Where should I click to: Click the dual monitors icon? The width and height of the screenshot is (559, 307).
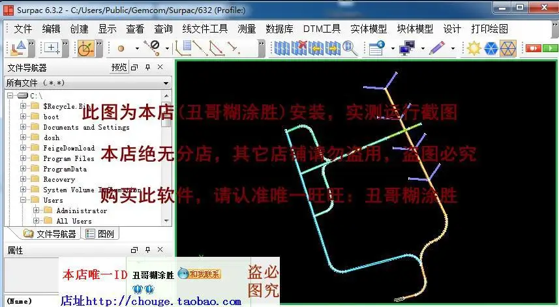coord(407,48)
